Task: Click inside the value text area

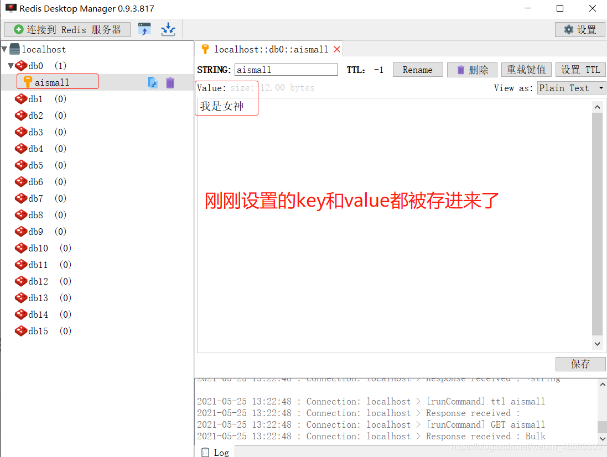Action: point(395,225)
